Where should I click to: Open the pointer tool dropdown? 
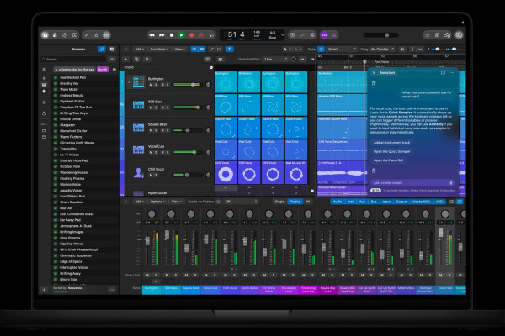pyautogui.click(x=286, y=50)
